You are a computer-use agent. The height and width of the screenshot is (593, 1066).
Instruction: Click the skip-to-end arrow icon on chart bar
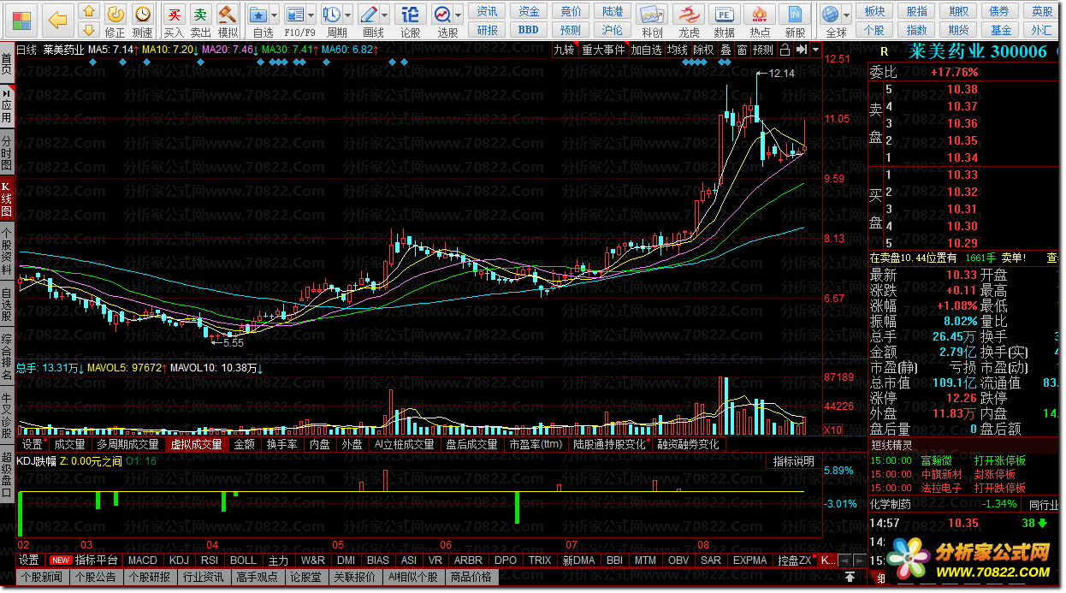(x=802, y=50)
